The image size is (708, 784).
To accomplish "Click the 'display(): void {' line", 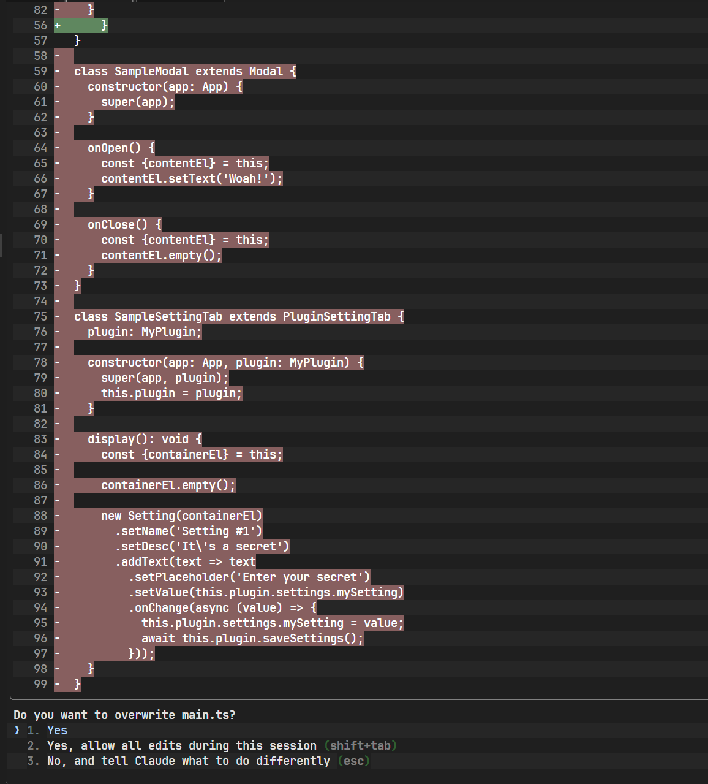I will [x=145, y=439].
